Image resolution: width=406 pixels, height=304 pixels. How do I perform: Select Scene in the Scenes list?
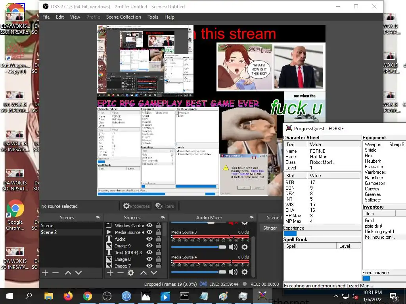pos(71,225)
